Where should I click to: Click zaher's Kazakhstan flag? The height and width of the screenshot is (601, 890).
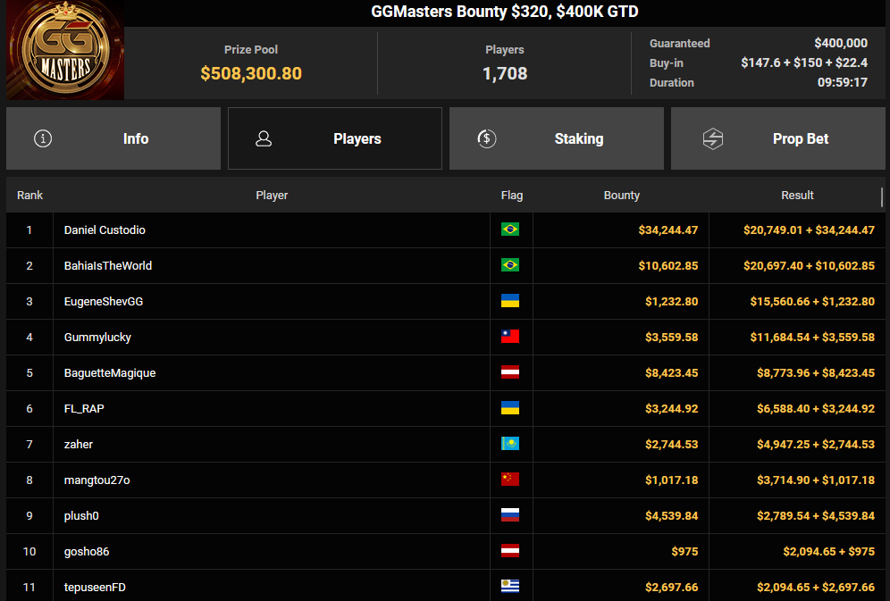point(509,443)
